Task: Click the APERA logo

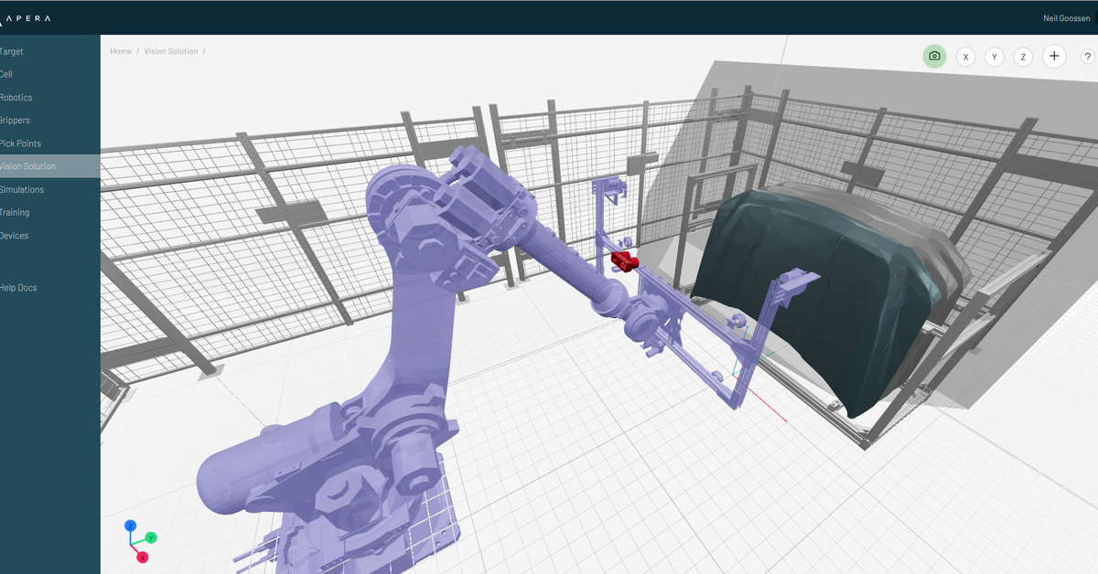Action: pyautogui.click(x=27, y=16)
